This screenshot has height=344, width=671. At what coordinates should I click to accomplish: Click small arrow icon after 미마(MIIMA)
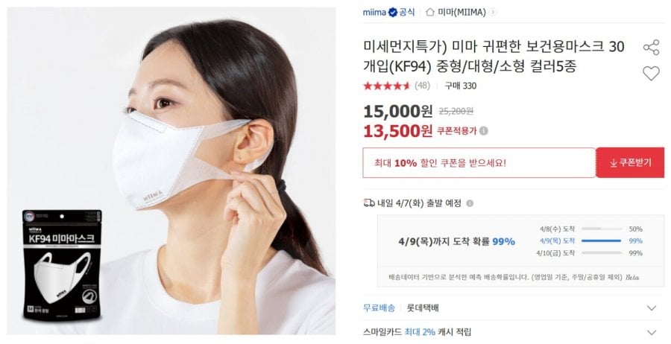(493, 13)
